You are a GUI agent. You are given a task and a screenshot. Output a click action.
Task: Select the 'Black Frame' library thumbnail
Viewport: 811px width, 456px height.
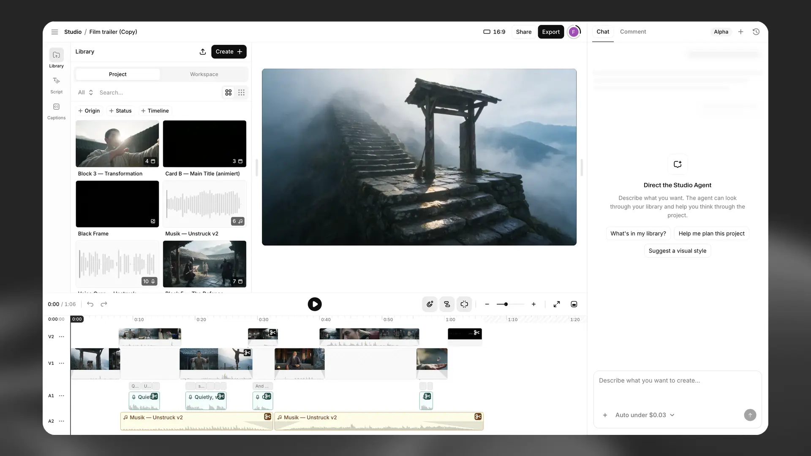tap(117, 204)
